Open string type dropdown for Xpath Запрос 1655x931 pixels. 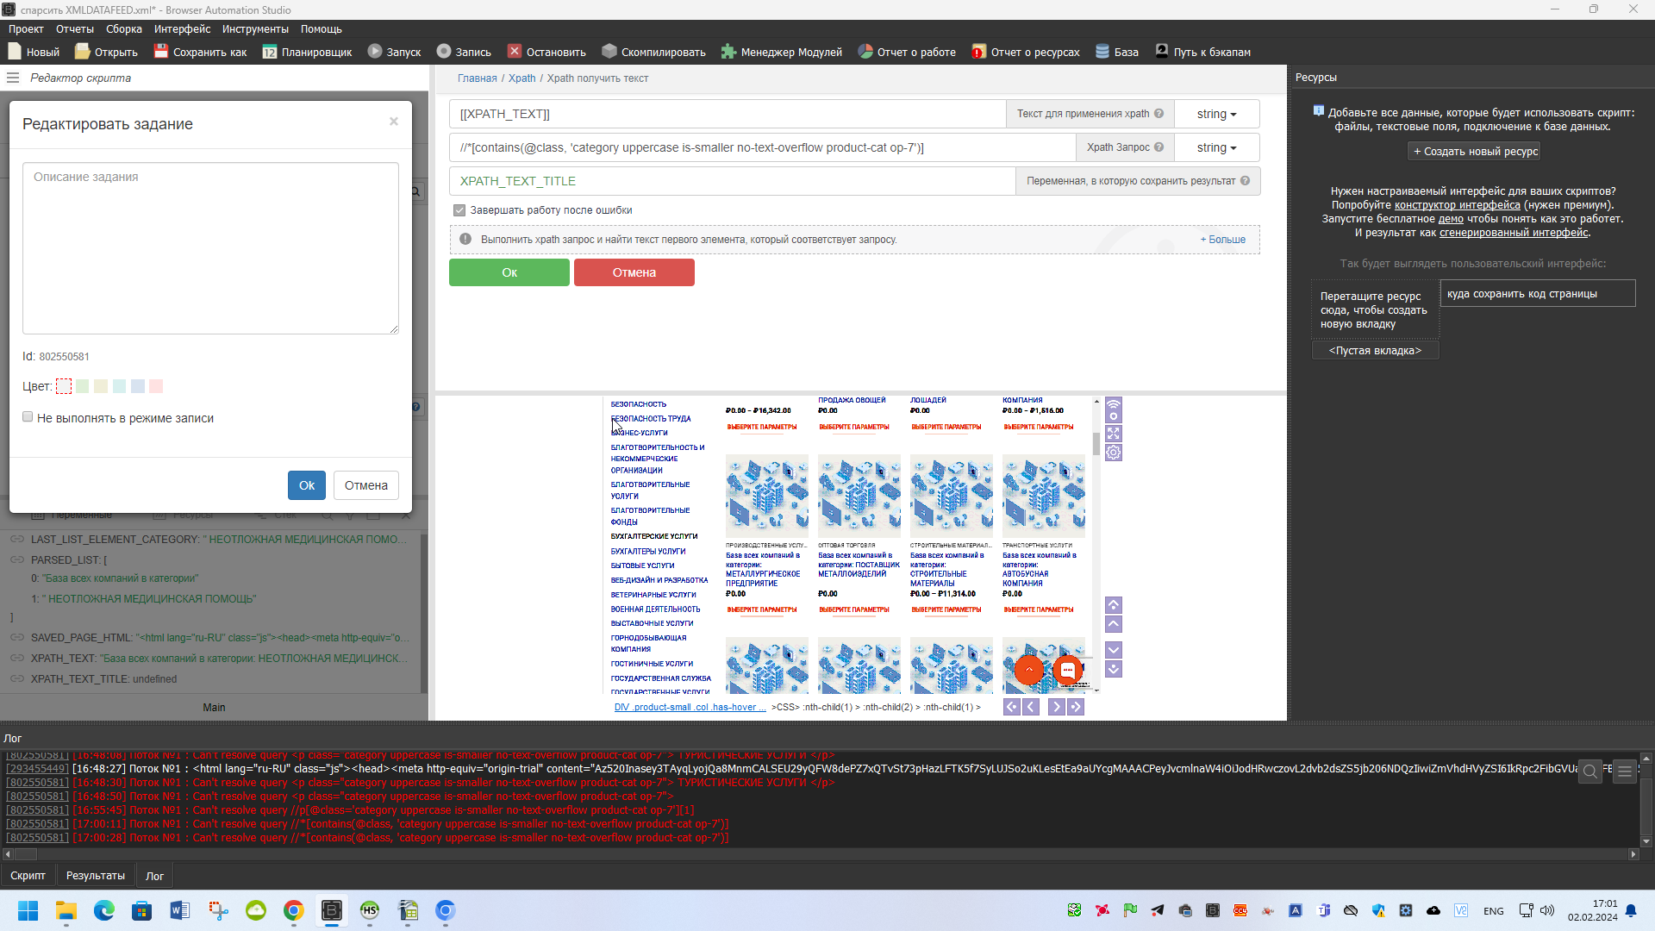tap(1215, 147)
